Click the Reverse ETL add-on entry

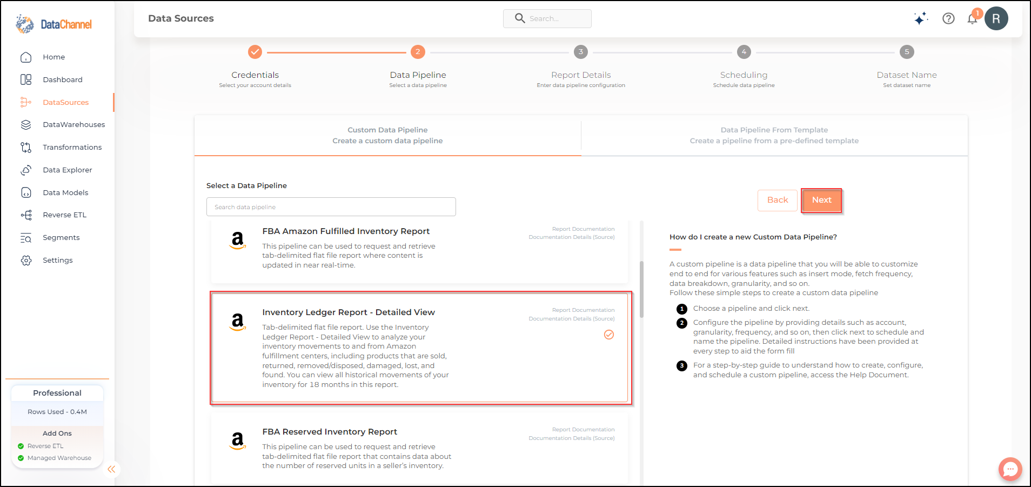pyautogui.click(x=45, y=446)
